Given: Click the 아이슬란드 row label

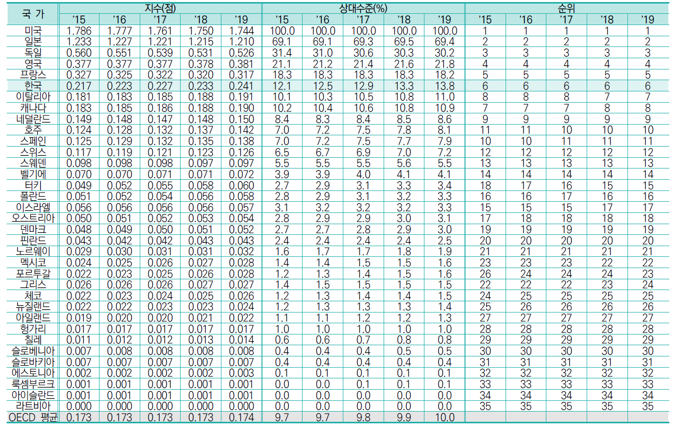Looking at the screenshot, I should pos(33,396).
